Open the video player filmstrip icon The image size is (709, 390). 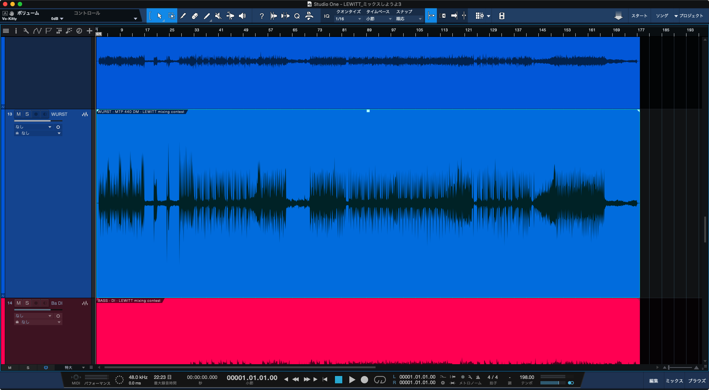pos(501,16)
